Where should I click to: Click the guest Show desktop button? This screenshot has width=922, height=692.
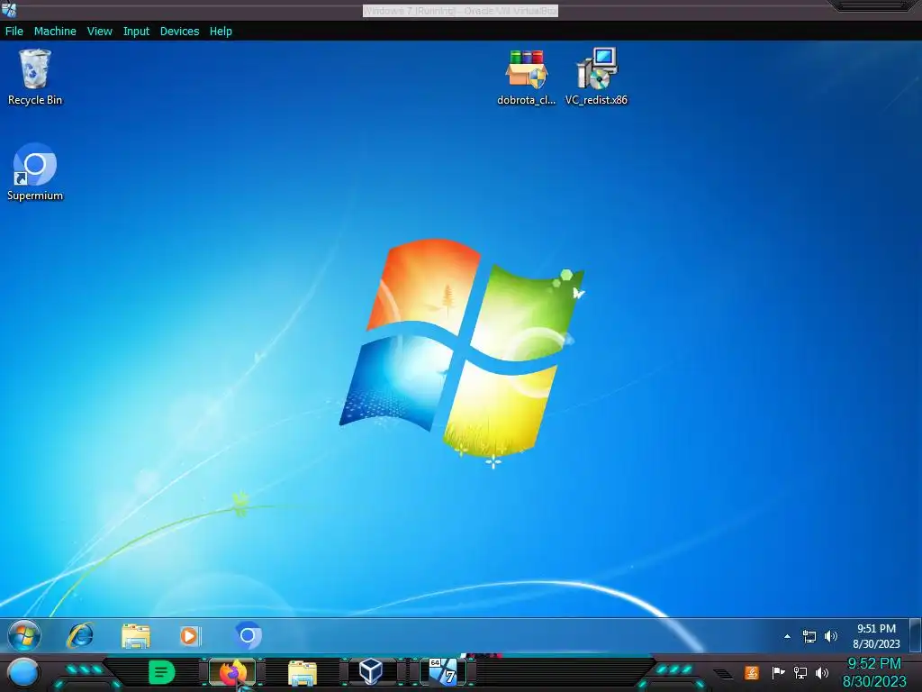point(916,635)
